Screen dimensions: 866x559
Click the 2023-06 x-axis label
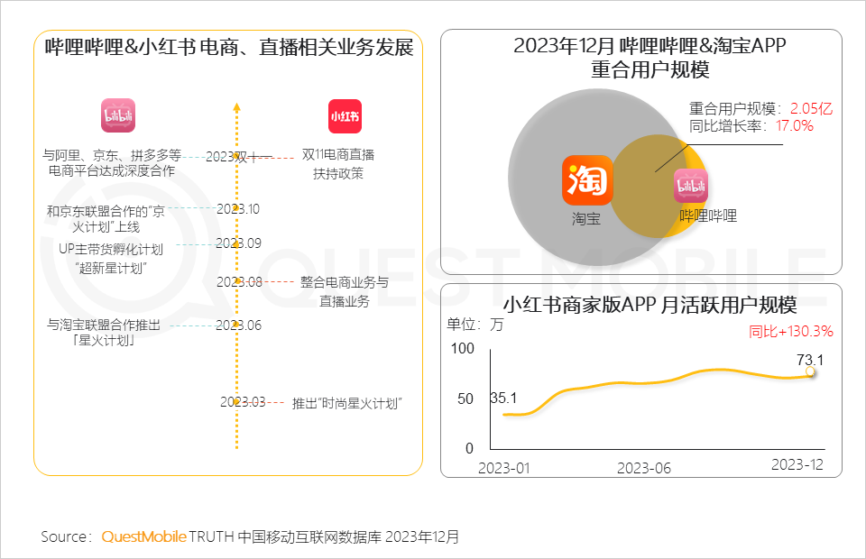643,468
